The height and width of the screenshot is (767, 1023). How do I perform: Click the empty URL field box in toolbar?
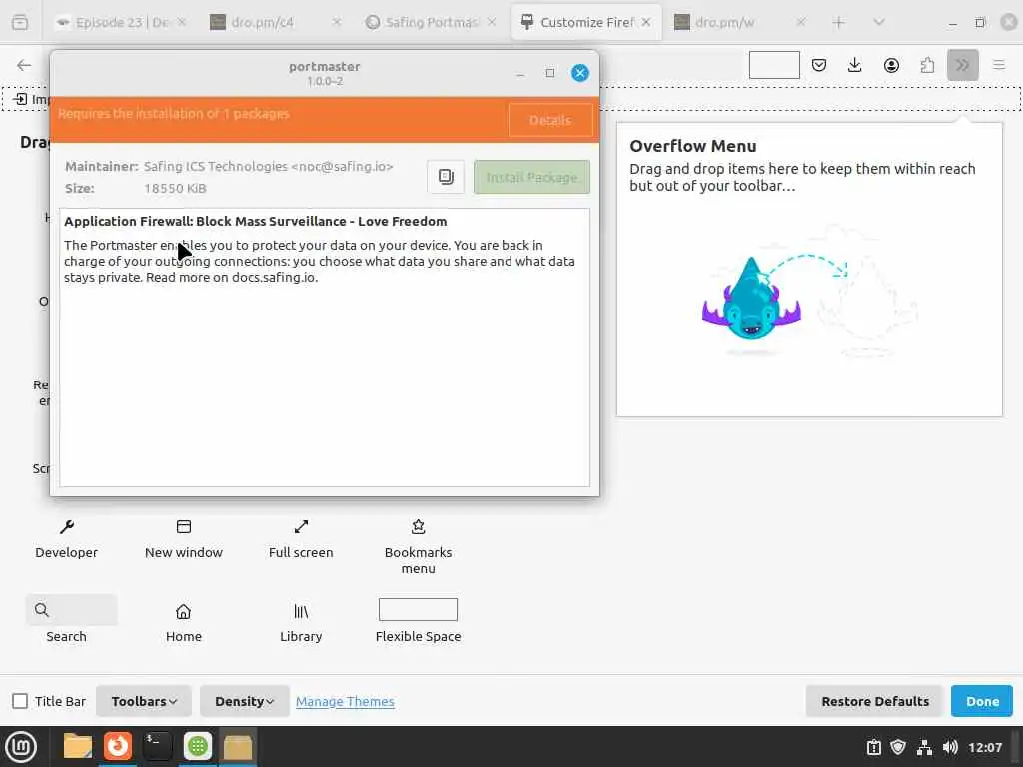(x=774, y=65)
